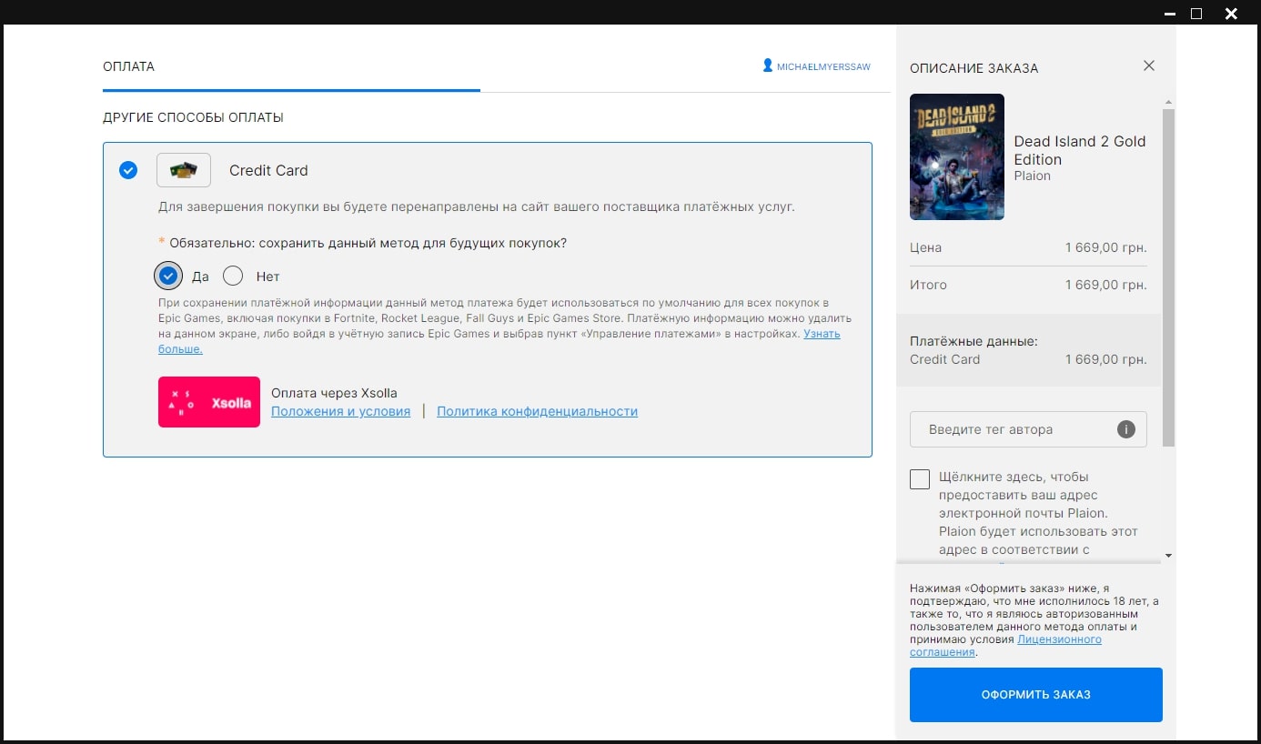Choose "Нет" to not save payment method
The height and width of the screenshot is (744, 1261).
coord(233,276)
